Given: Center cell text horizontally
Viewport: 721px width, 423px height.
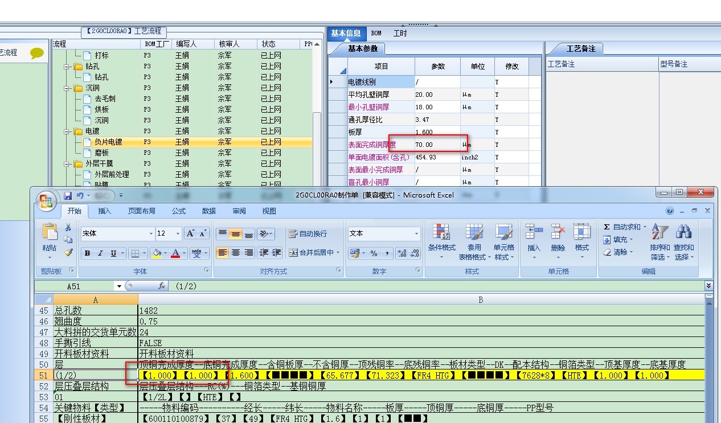Looking at the screenshot, I should [x=235, y=253].
